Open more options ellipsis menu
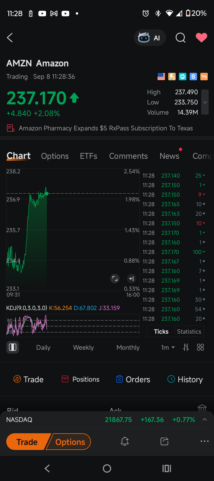This screenshot has width=214, height=481. (x=204, y=441)
